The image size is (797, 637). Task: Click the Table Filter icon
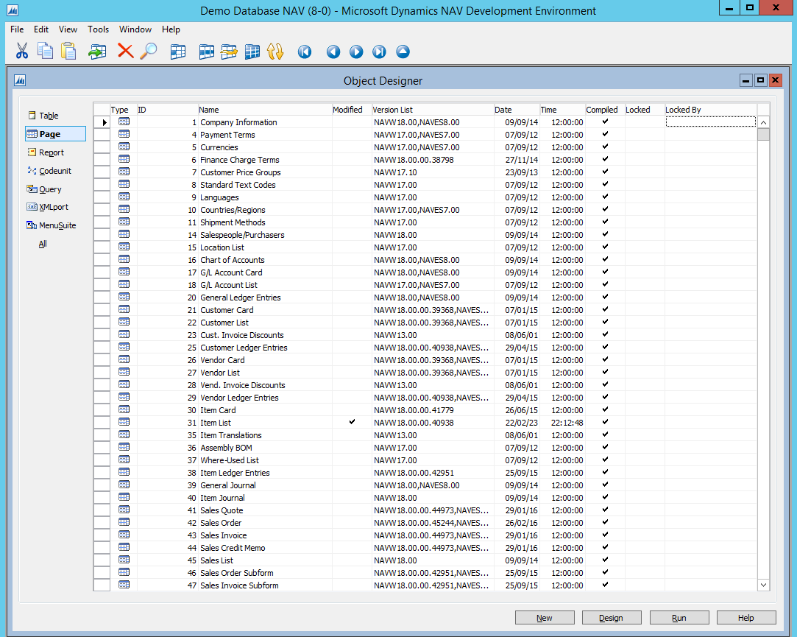tap(206, 52)
